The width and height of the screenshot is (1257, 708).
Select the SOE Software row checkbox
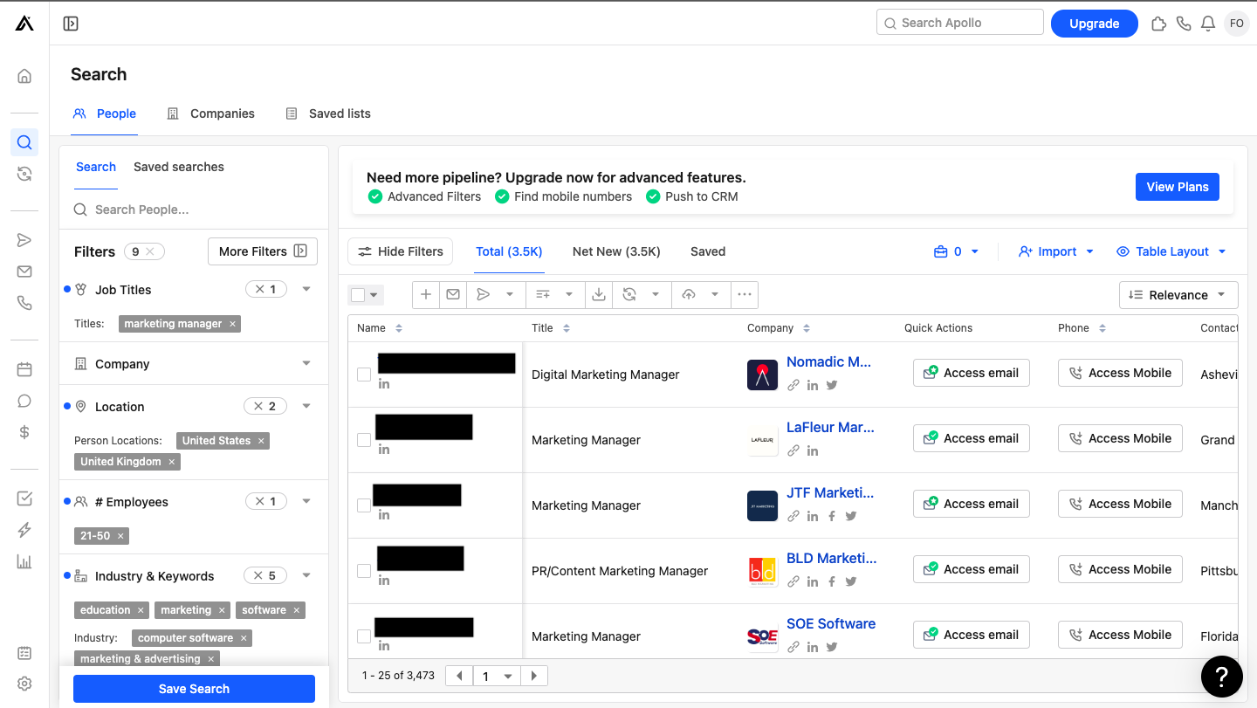[364, 636]
